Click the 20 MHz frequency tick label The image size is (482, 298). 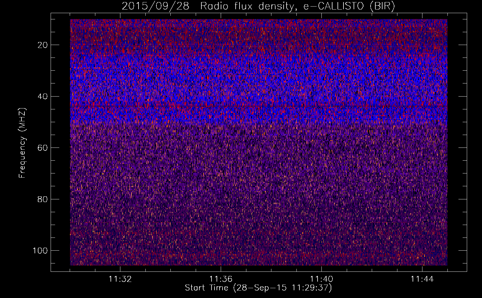[43, 45]
